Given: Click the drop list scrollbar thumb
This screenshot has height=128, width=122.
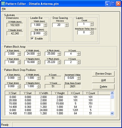Looking at the screenshot, I should (x=112, y=97).
